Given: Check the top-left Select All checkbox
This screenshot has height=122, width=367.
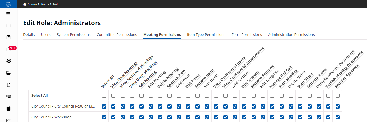Looking at the screenshot, I should (104, 96).
